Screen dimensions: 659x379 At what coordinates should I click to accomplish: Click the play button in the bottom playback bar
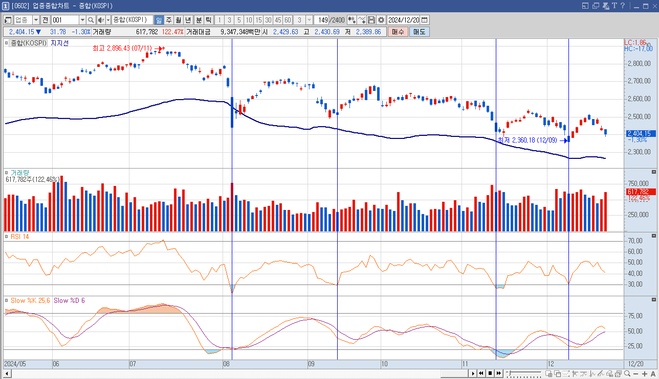click(473, 373)
